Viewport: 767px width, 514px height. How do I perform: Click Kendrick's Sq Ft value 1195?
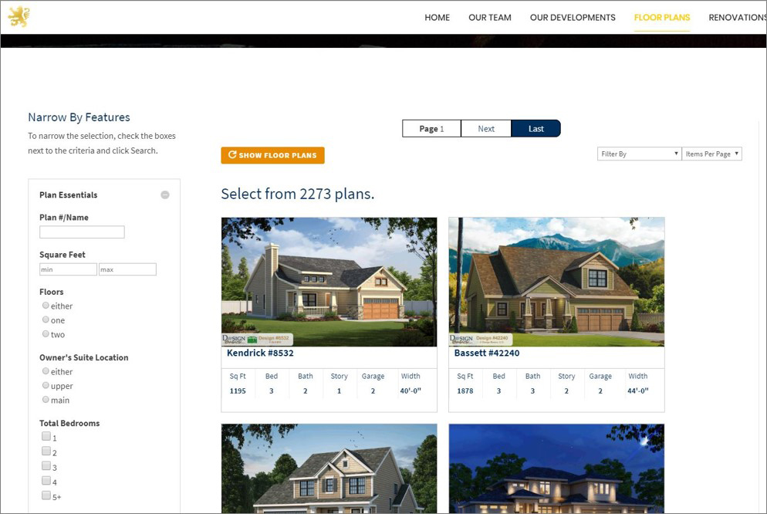click(x=238, y=391)
